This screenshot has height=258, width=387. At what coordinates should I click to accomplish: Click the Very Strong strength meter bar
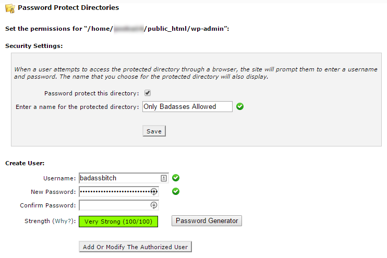pos(118,221)
